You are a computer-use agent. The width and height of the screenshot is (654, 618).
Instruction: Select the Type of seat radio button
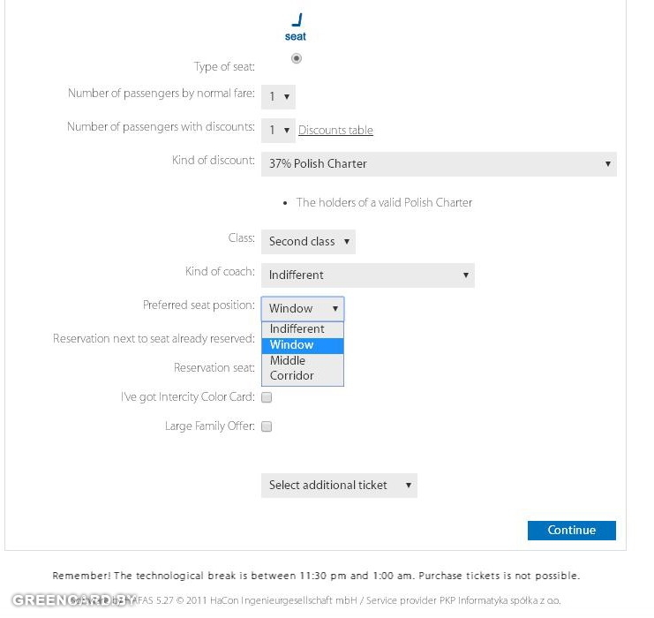(x=296, y=59)
